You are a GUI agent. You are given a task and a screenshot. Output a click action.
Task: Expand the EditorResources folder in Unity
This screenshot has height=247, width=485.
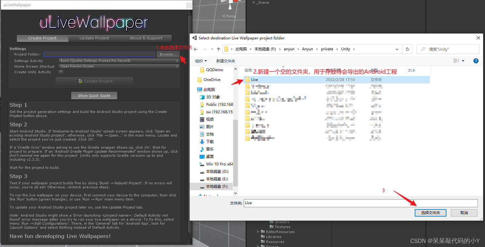click(258, 232)
